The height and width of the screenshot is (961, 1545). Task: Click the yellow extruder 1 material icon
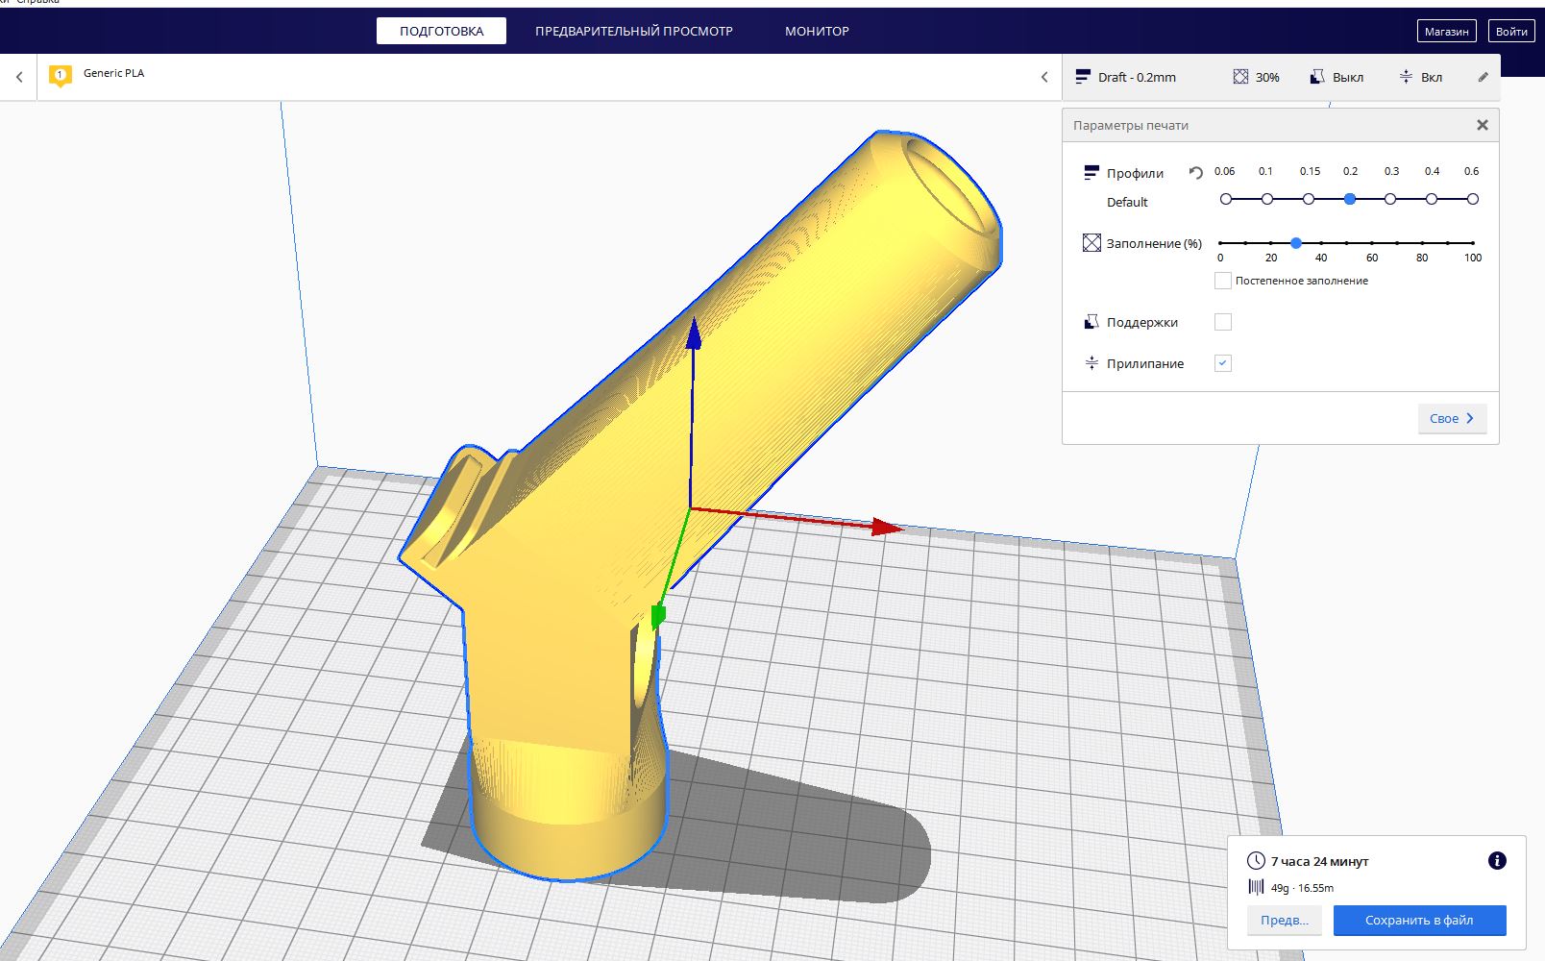pyautogui.click(x=60, y=75)
